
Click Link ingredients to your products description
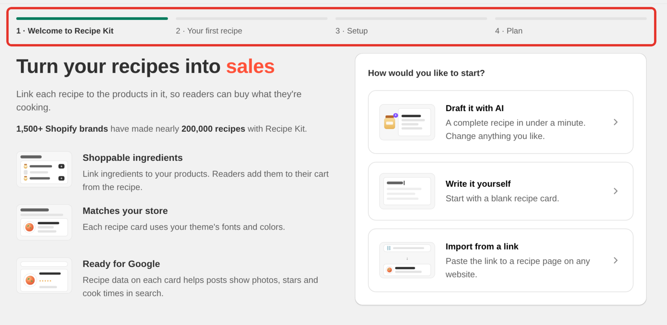[x=206, y=180]
